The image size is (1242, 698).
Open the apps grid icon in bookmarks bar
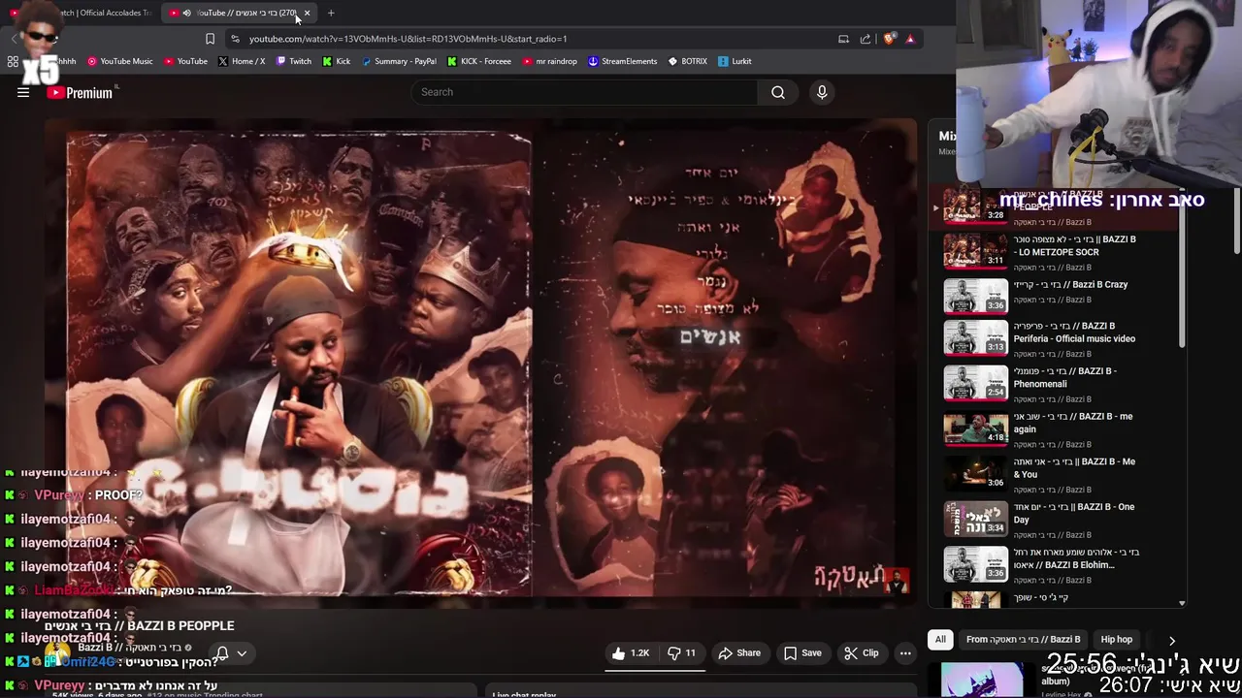coord(13,61)
